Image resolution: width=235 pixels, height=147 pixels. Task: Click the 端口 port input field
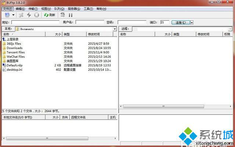[164, 22]
